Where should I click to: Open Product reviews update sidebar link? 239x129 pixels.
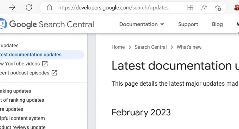(x=23, y=127)
